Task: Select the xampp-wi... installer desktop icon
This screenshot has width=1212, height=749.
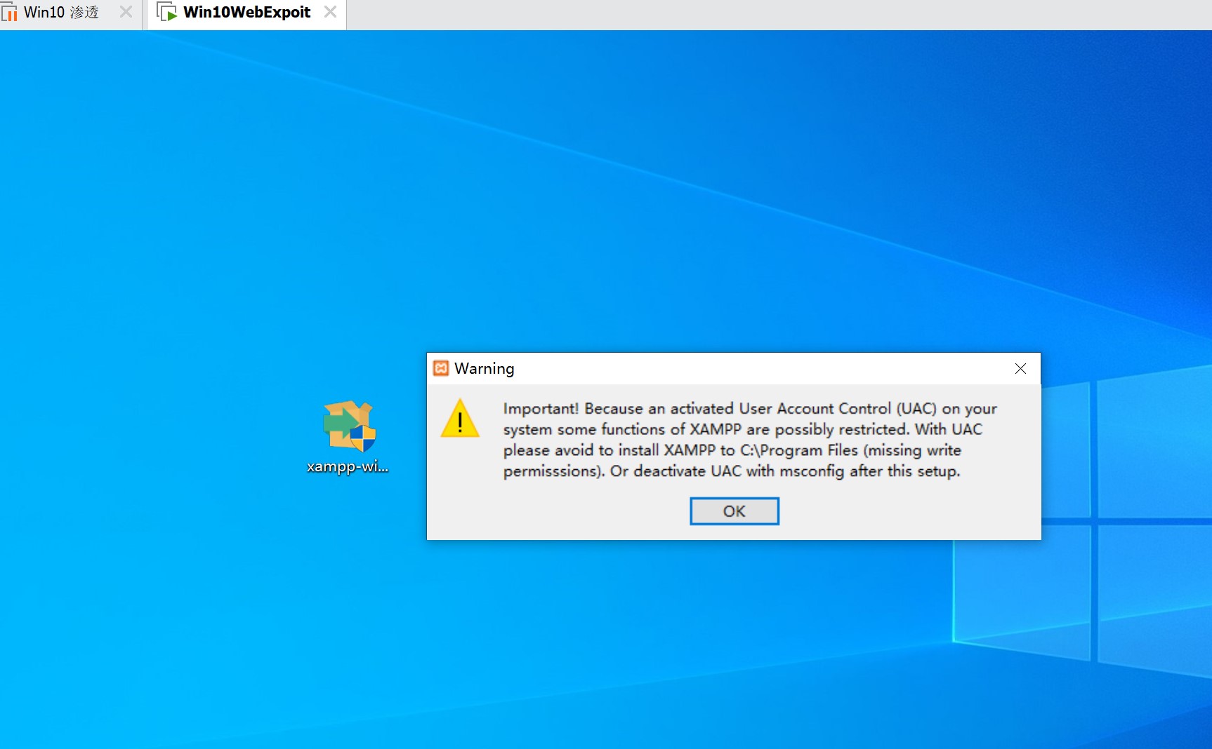Action: 348,438
